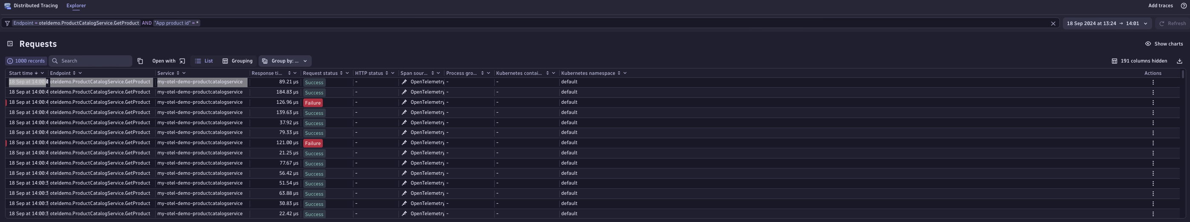This screenshot has height=222, width=1190.
Task: Click the Distributed Tracing title
Action: click(x=36, y=6)
